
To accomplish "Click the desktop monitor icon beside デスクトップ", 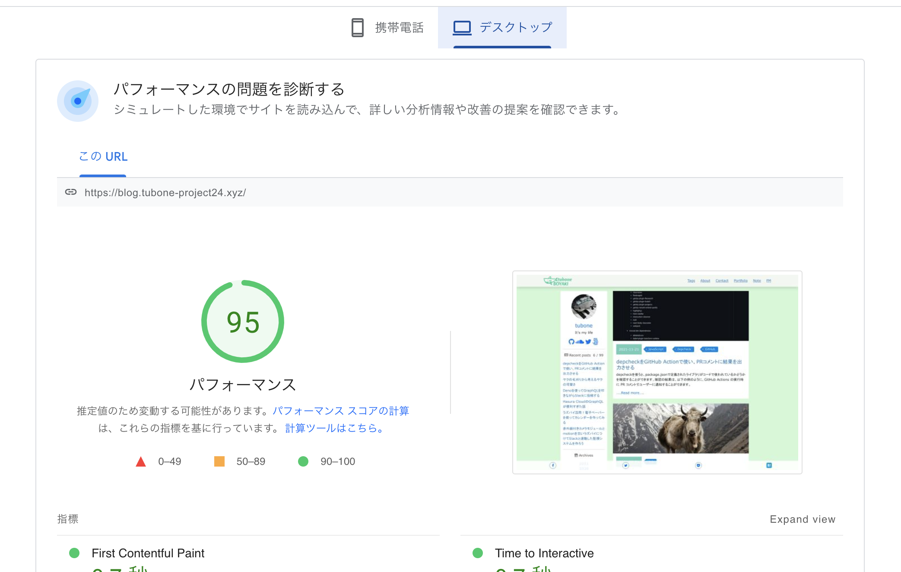I will point(462,27).
